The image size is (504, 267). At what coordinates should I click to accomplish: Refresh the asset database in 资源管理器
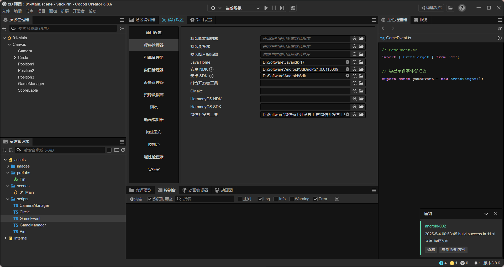click(123, 150)
